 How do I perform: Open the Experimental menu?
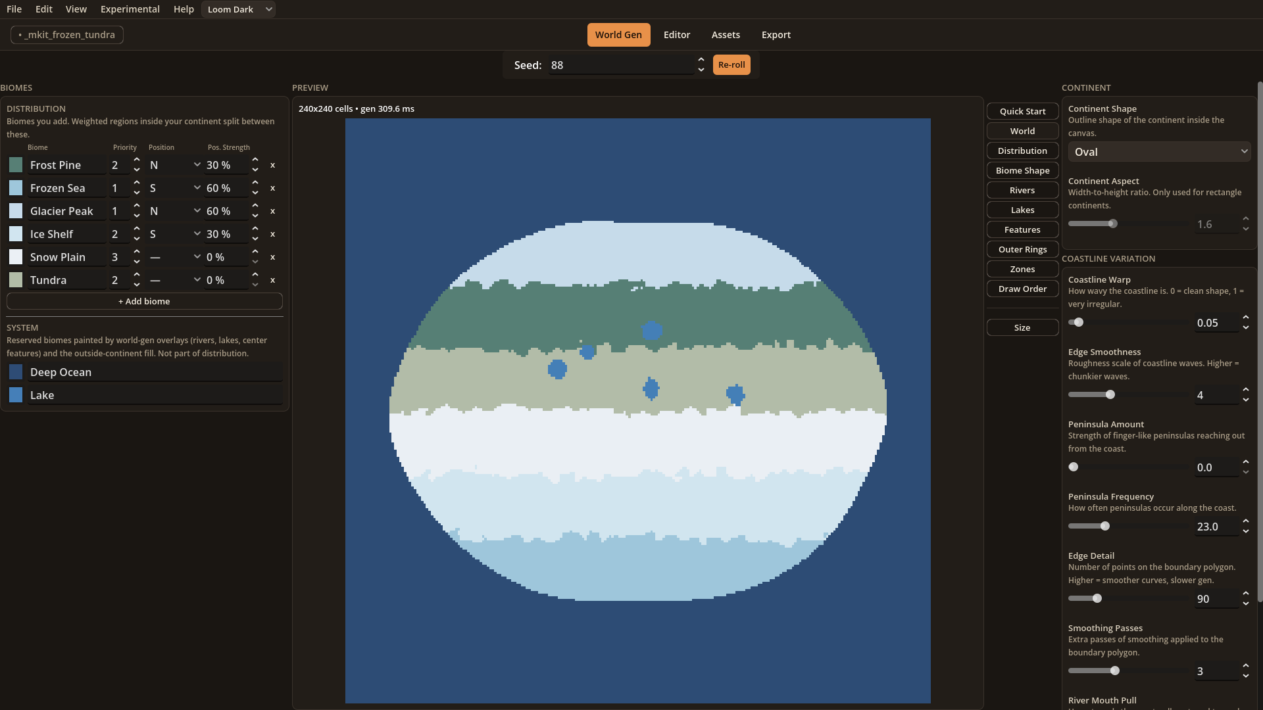130,9
